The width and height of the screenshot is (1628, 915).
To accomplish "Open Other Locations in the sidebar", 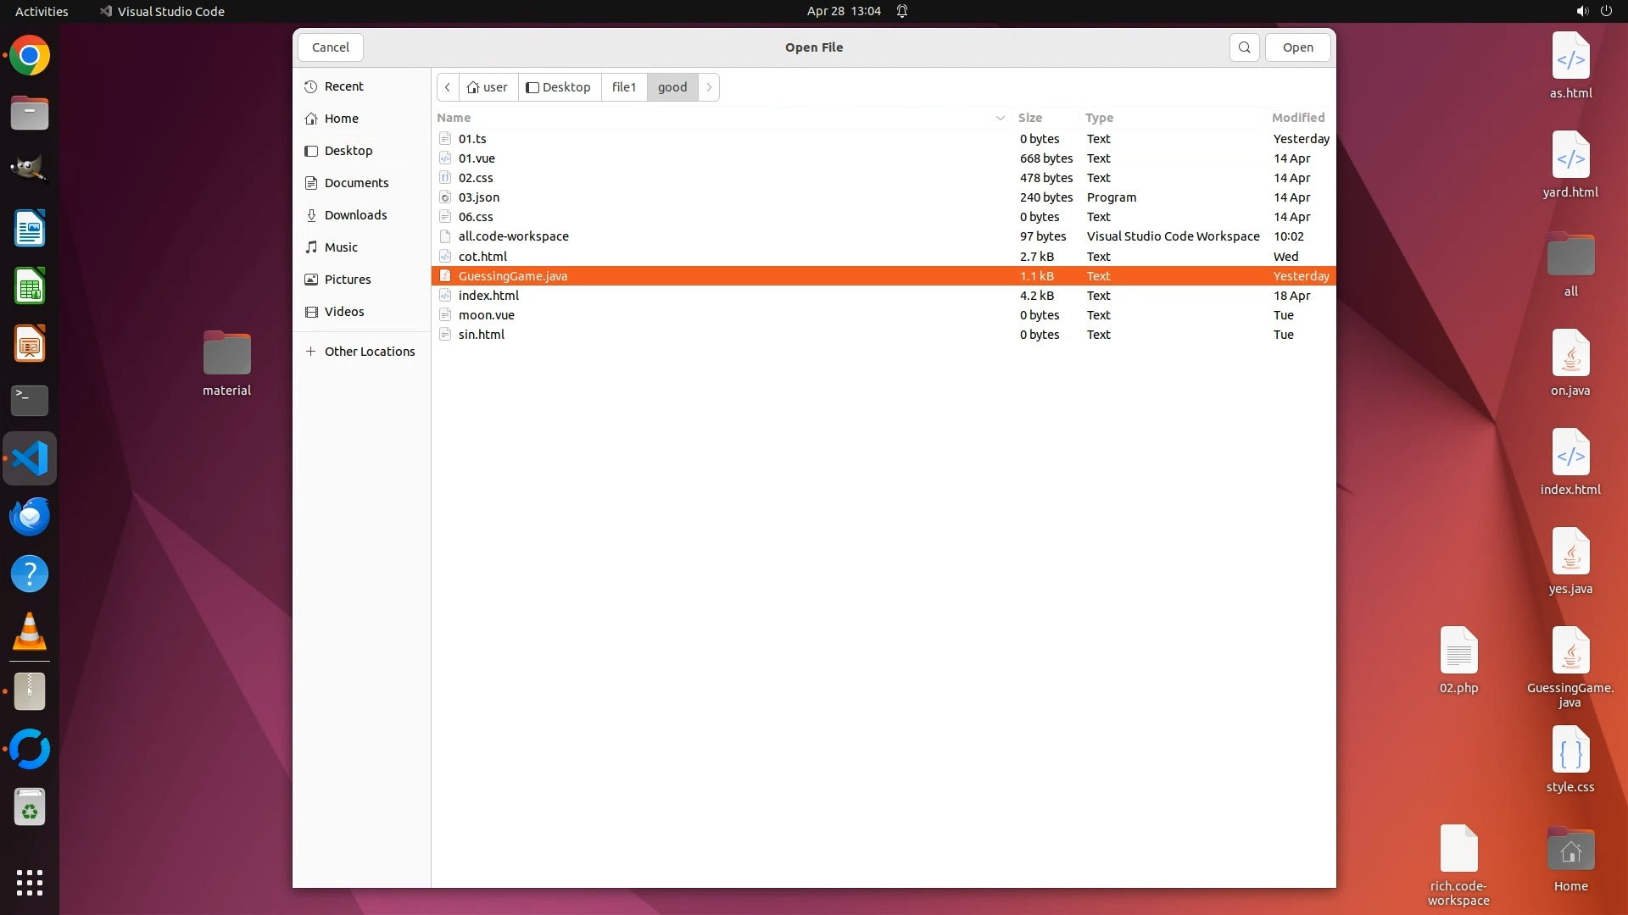I will (369, 352).
